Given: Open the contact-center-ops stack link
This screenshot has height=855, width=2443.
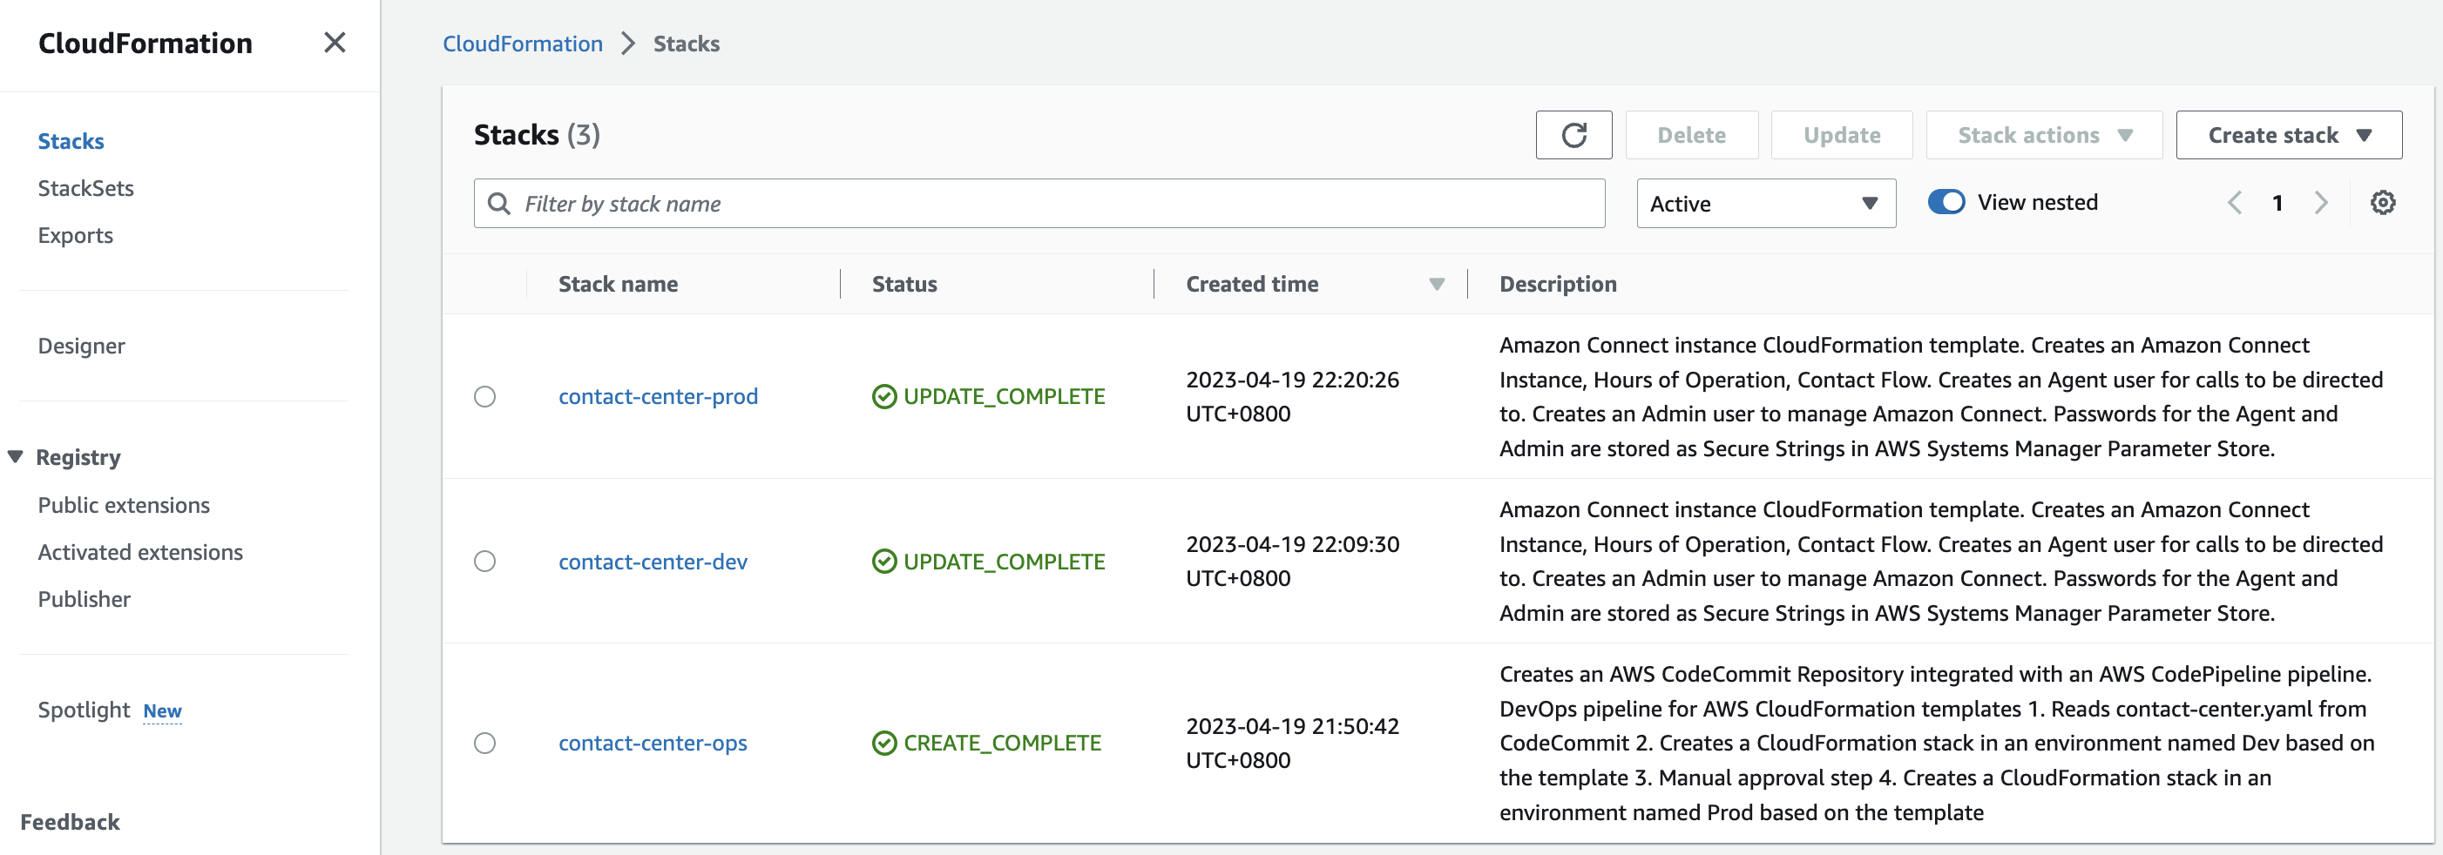Looking at the screenshot, I should coord(653,742).
